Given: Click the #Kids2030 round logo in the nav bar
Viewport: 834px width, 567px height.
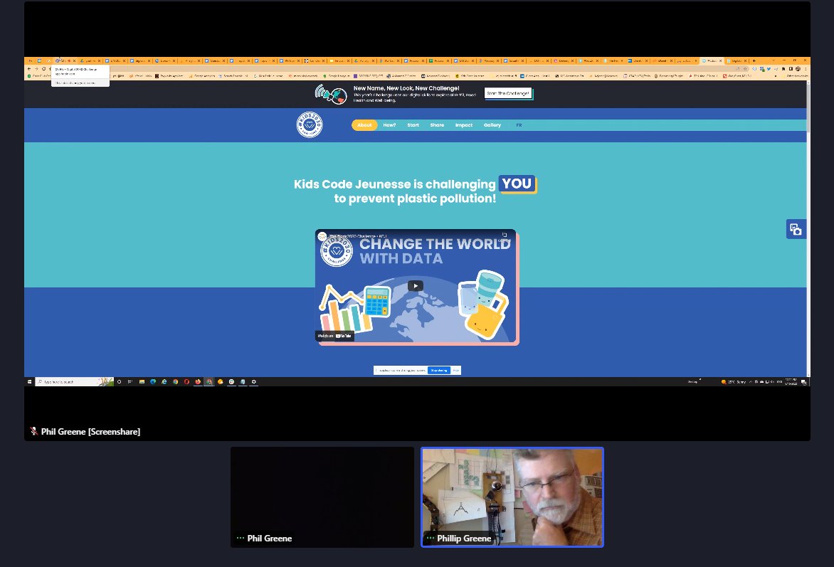Looking at the screenshot, I should tap(310, 124).
